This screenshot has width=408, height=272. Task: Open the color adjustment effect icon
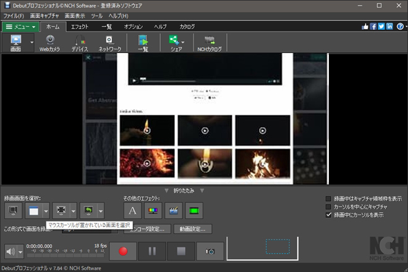(153, 210)
